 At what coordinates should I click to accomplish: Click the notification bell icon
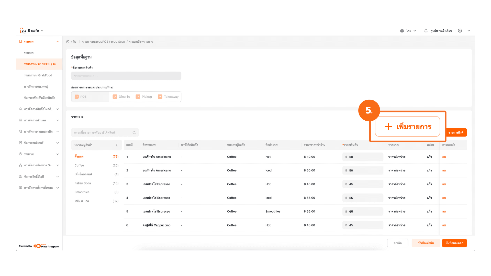[x=426, y=31]
